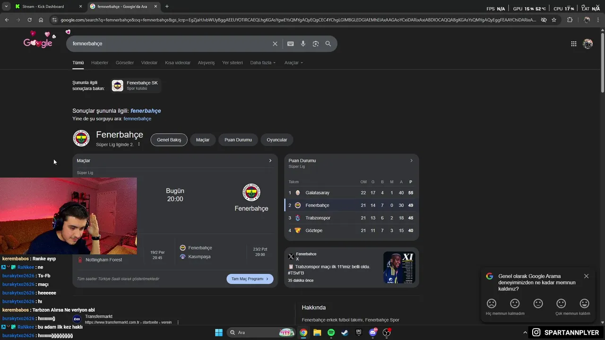The image size is (605, 340).
Task: Select Galatasaray row in standings
Action: click(x=351, y=193)
